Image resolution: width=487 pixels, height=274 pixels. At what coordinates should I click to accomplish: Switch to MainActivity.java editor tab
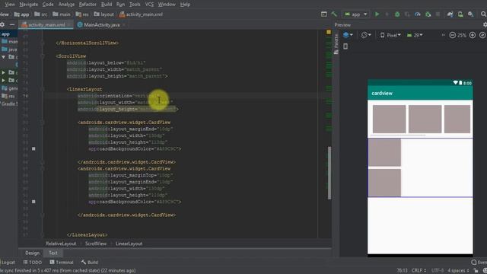coord(102,25)
